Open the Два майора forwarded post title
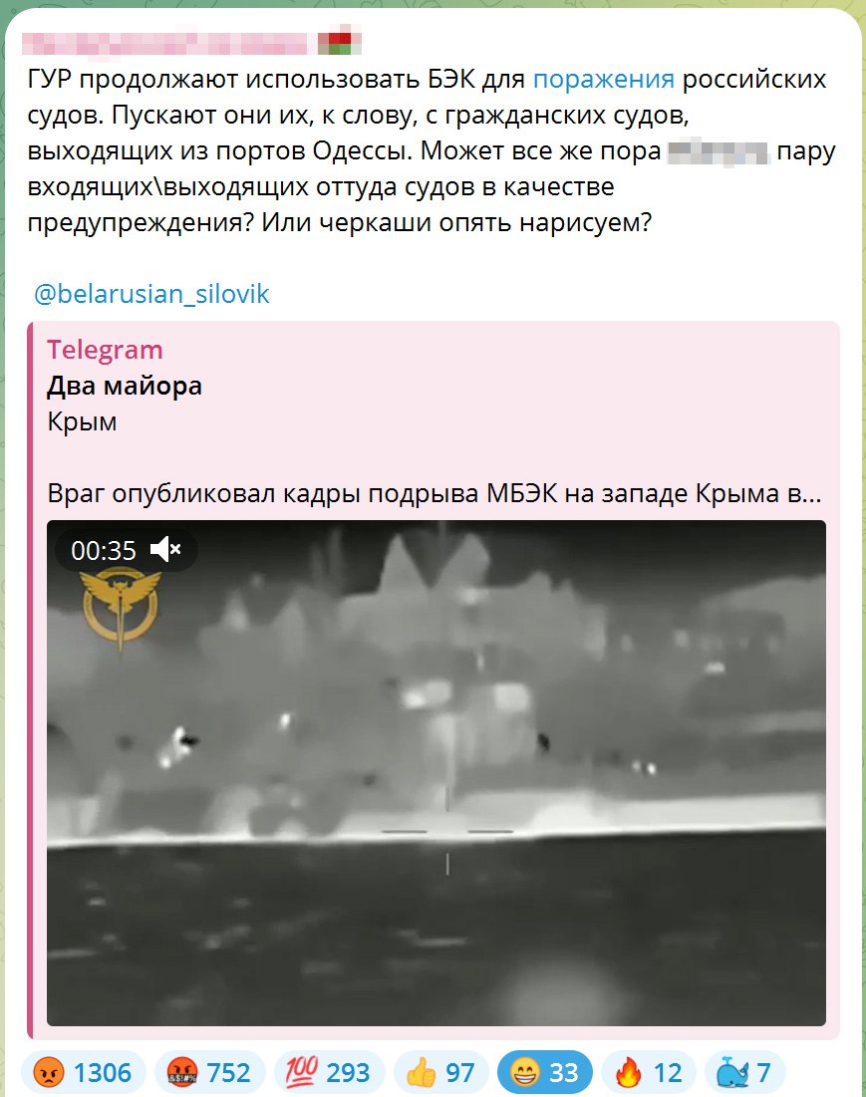Screen dimensions: 866x1097 coord(125,386)
